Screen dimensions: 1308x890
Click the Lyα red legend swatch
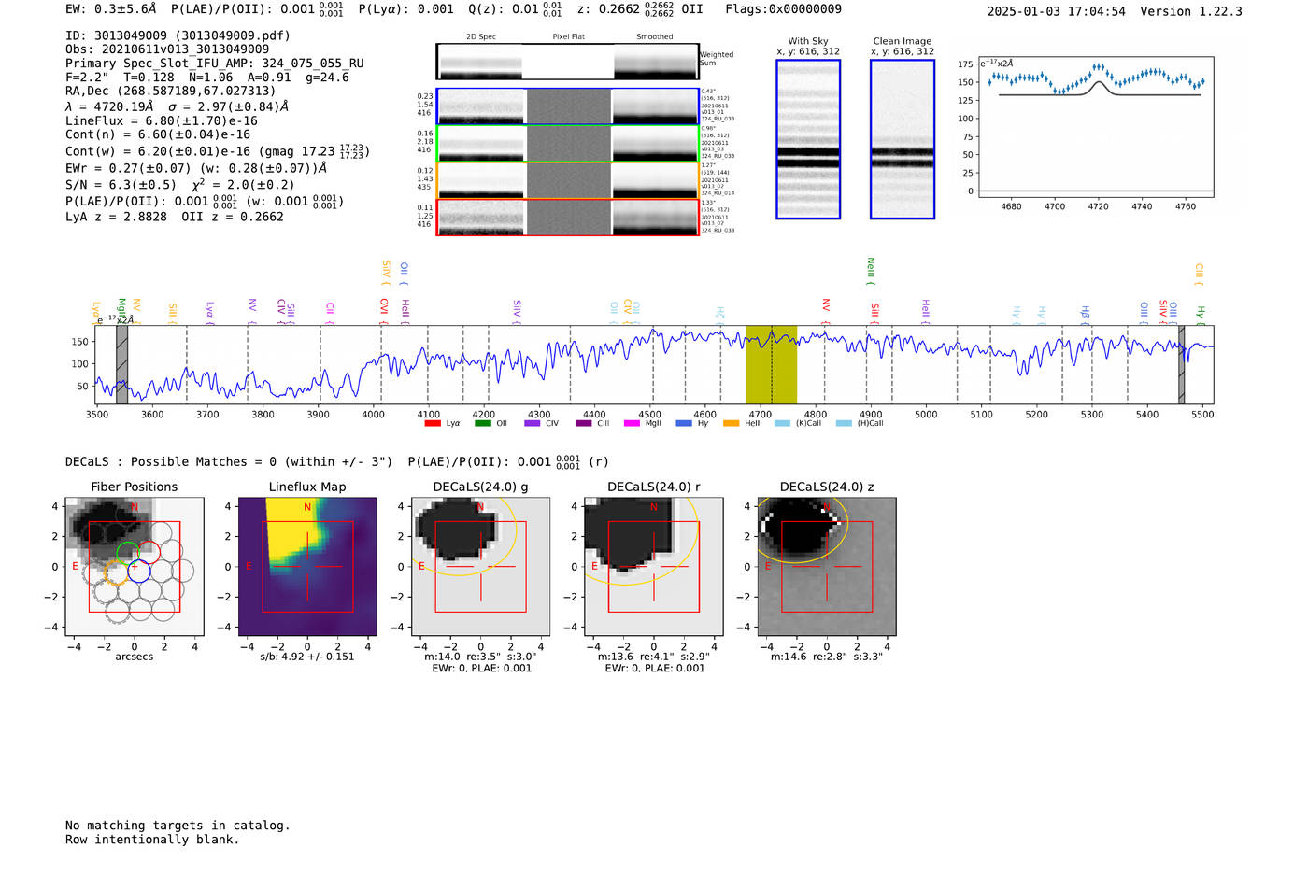(433, 423)
